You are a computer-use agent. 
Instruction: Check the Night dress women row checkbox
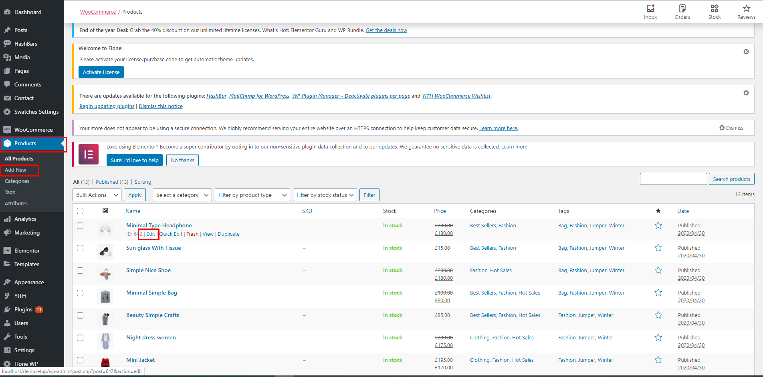click(80, 338)
